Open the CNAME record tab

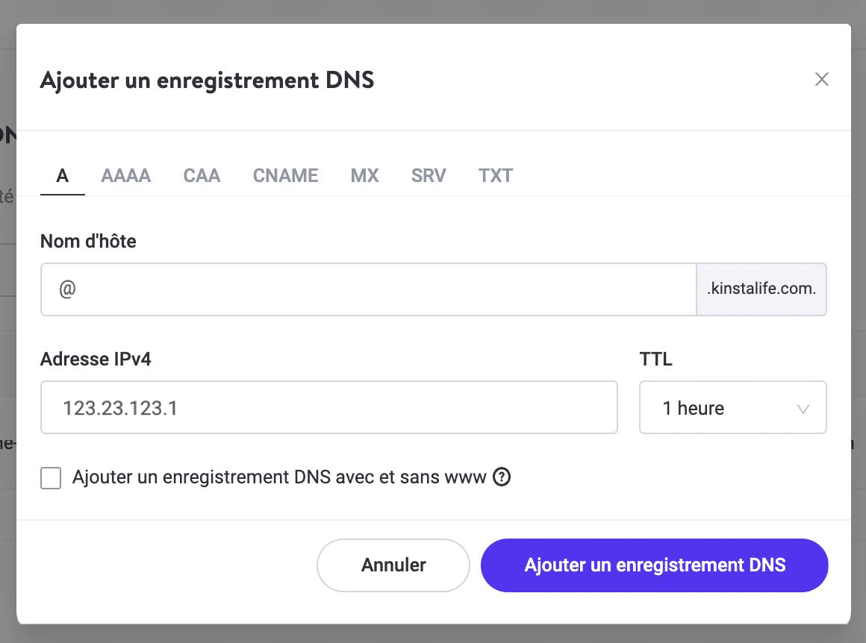285,175
